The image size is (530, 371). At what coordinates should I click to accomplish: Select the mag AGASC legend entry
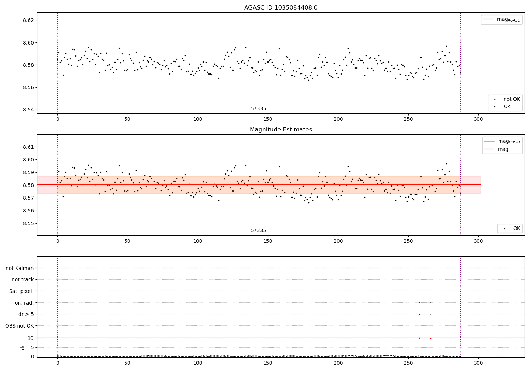[501, 19]
